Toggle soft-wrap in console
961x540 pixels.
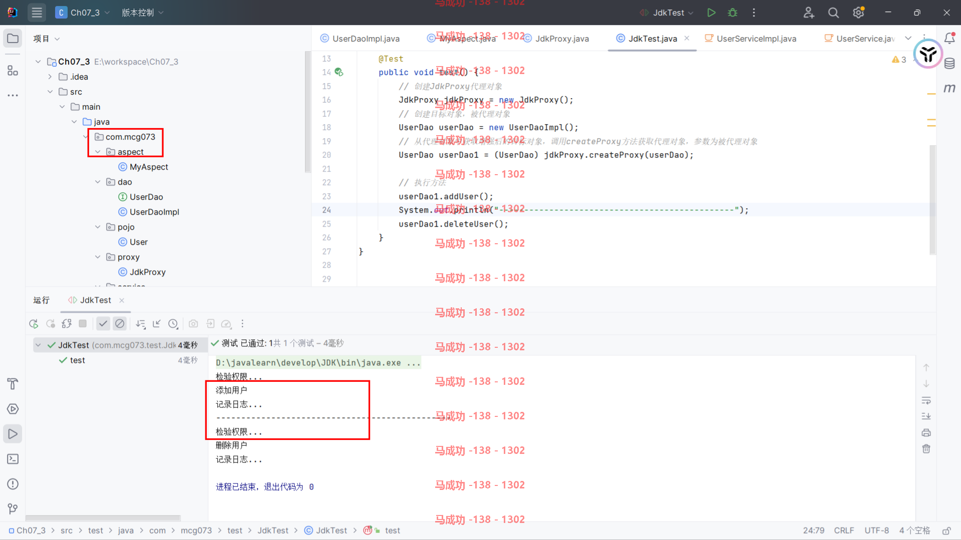pyautogui.click(x=926, y=400)
